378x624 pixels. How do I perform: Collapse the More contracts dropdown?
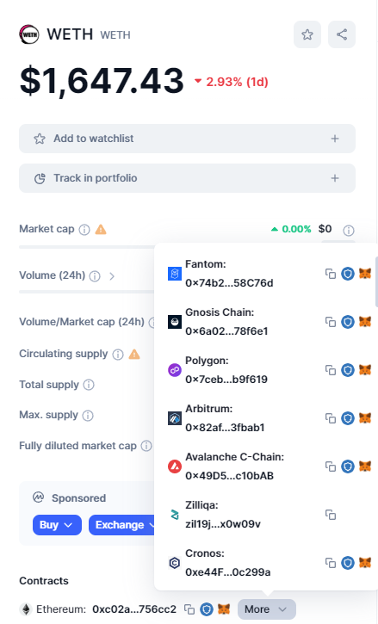266,609
